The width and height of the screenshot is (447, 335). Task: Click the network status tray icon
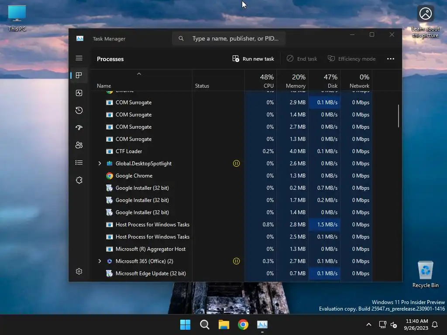[382, 325]
